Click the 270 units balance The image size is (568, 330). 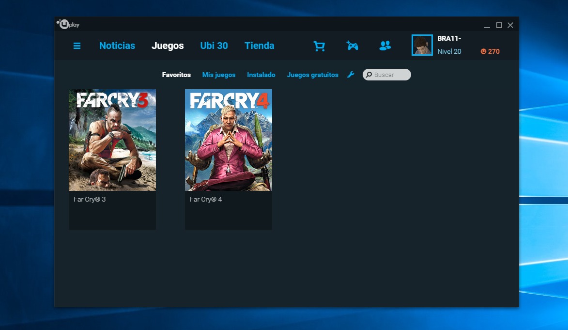pos(494,51)
